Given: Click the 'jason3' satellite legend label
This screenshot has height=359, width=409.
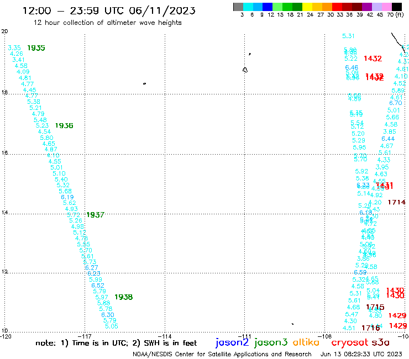Looking at the screenshot, I should click(x=271, y=342).
